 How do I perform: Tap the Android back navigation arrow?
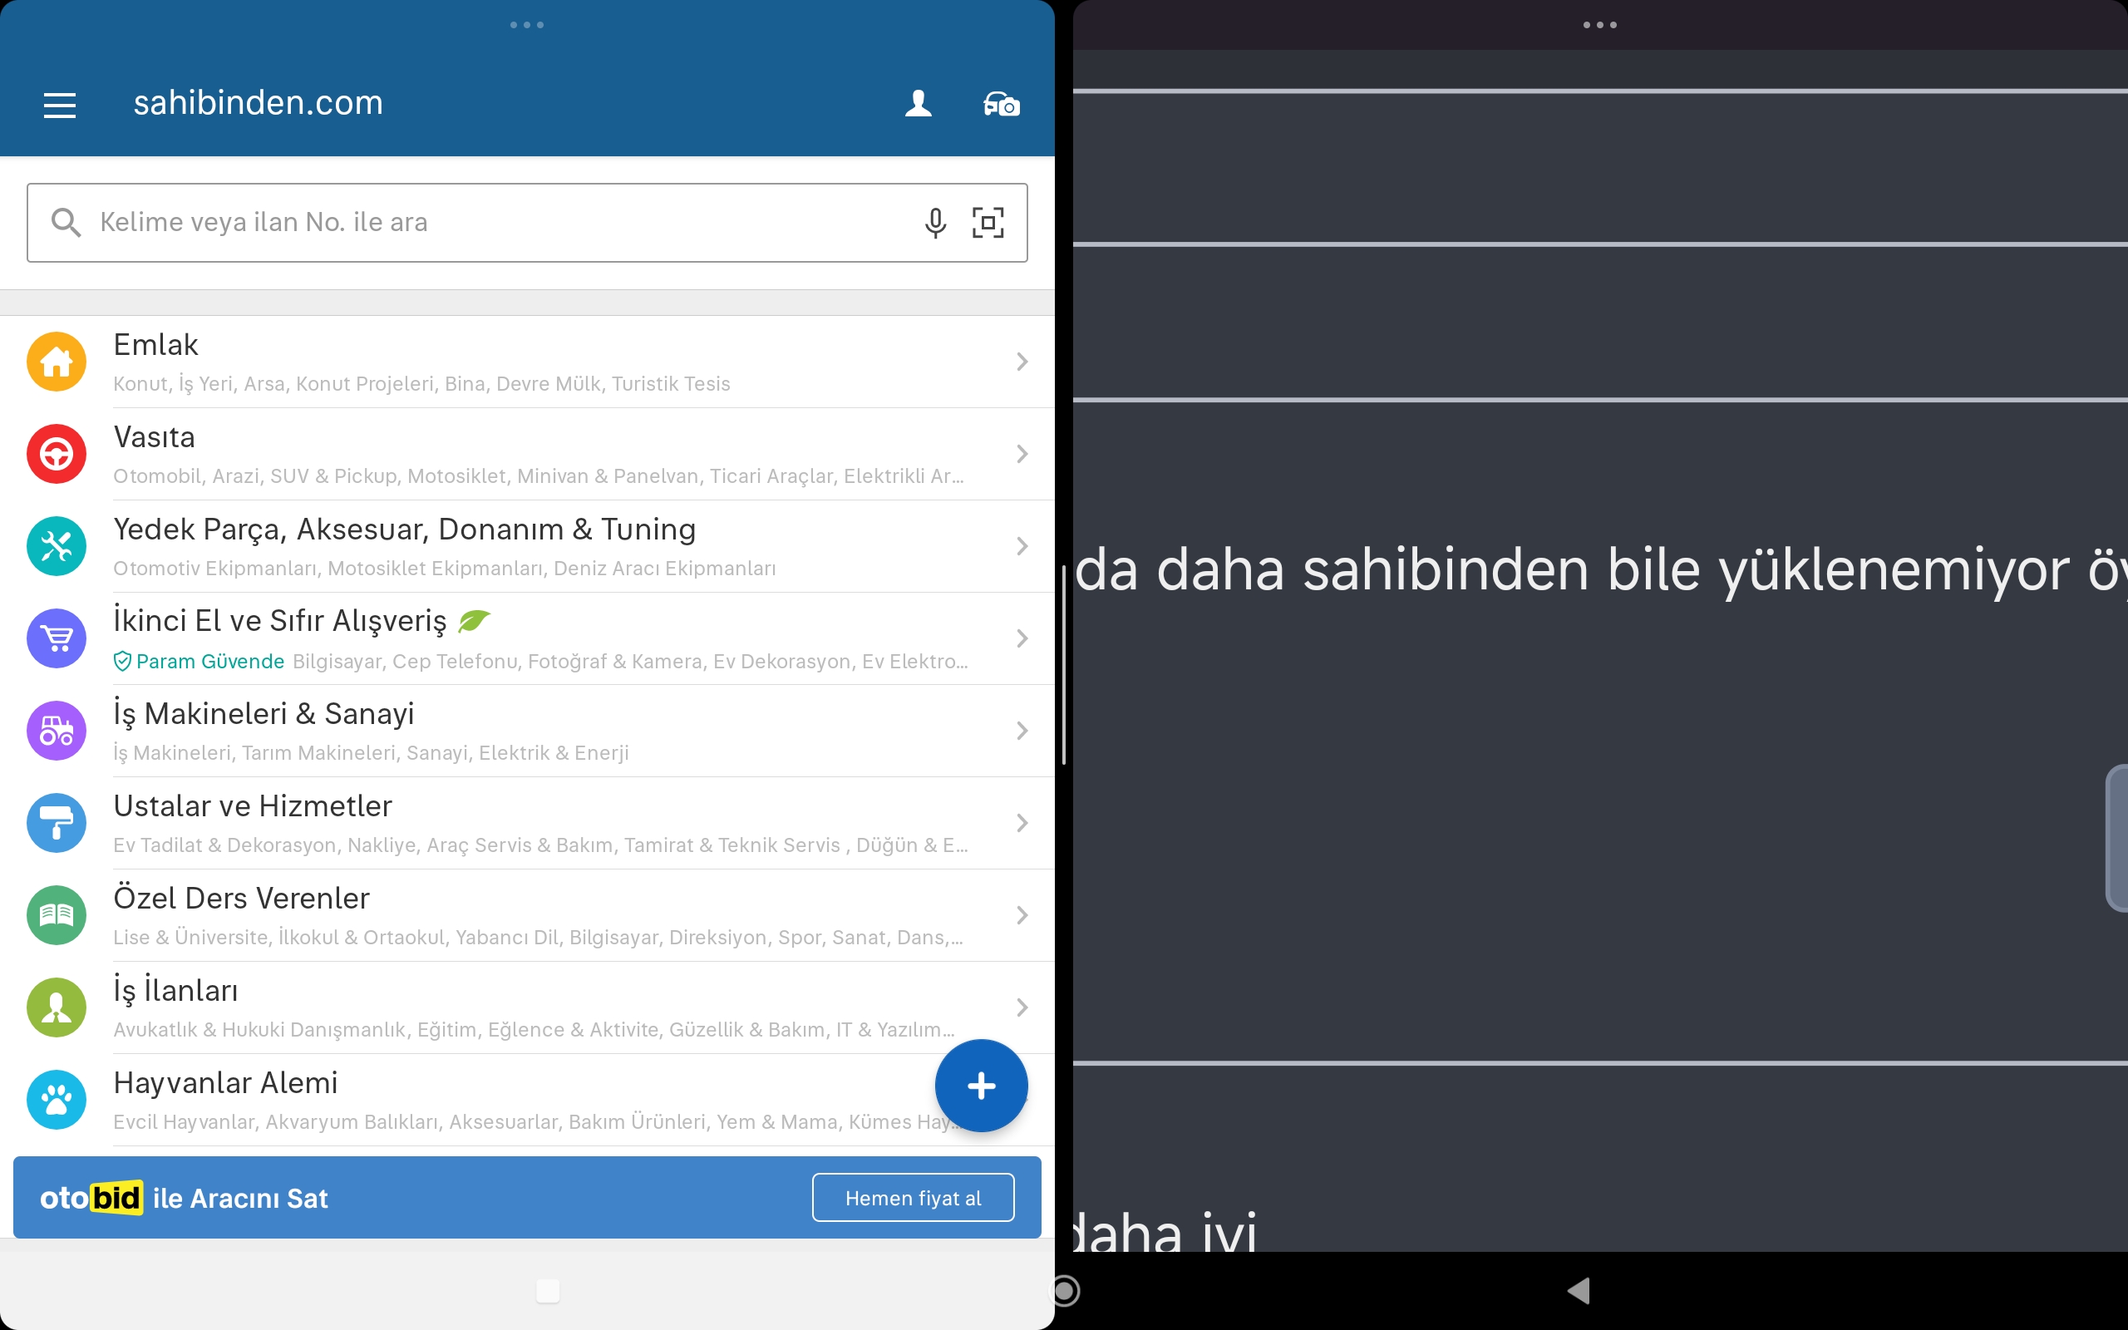pos(1579,1290)
